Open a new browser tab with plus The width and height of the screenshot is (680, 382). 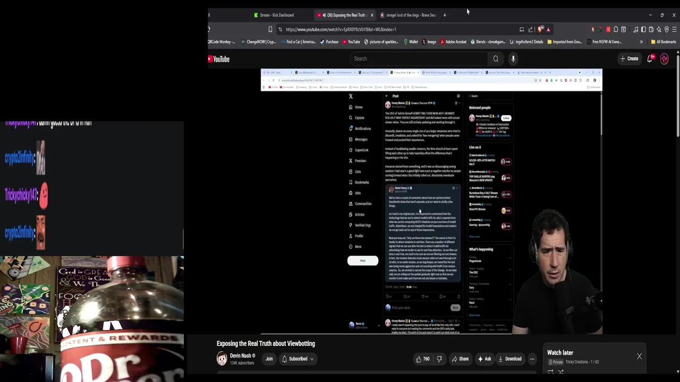(445, 15)
